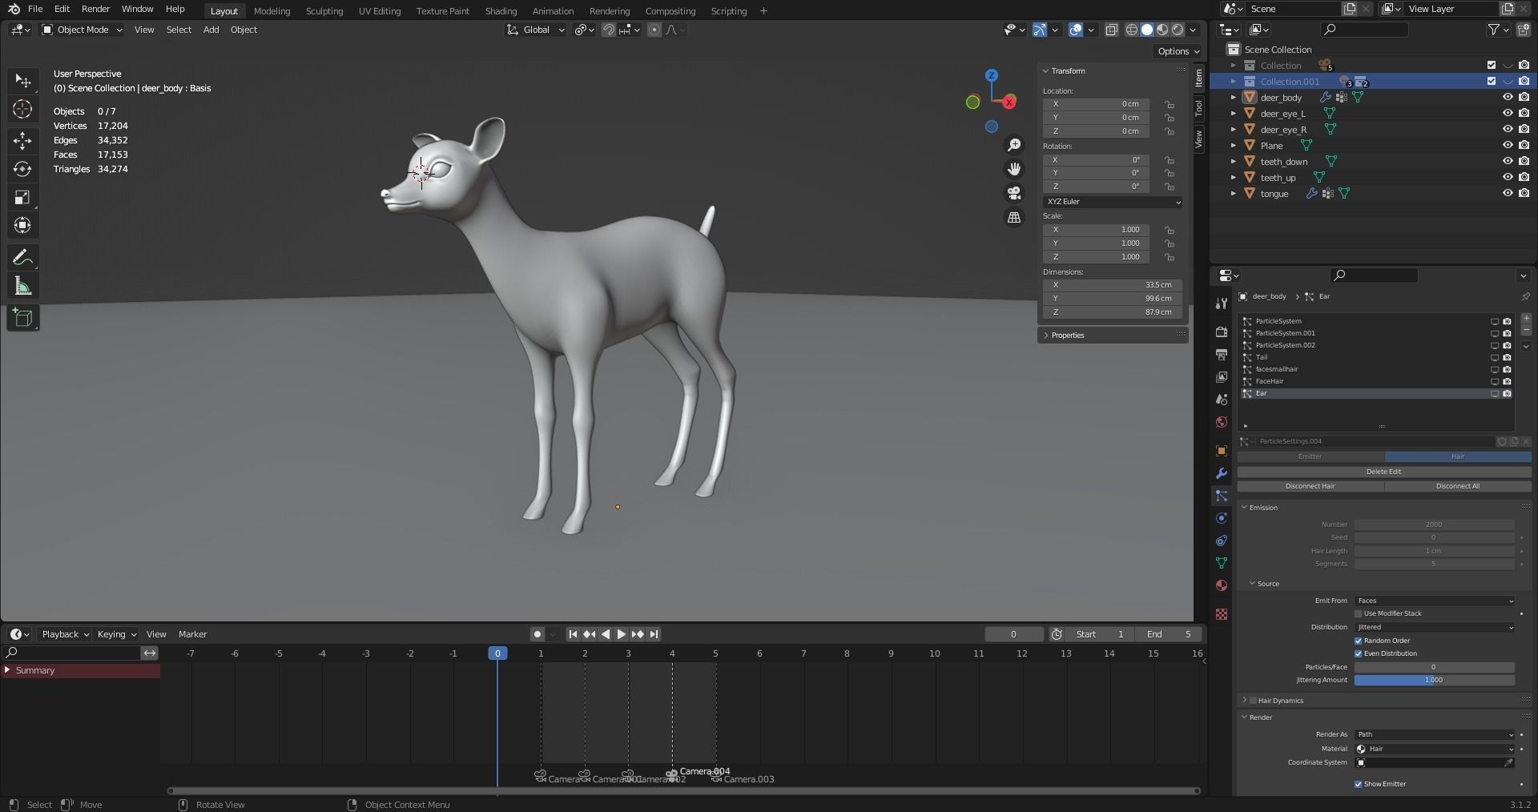Open the Render properties tab
Image resolution: width=1538 pixels, height=812 pixels.
click(x=1222, y=332)
